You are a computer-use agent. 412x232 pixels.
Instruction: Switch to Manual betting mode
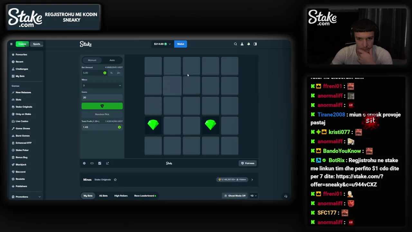(92, 60)
